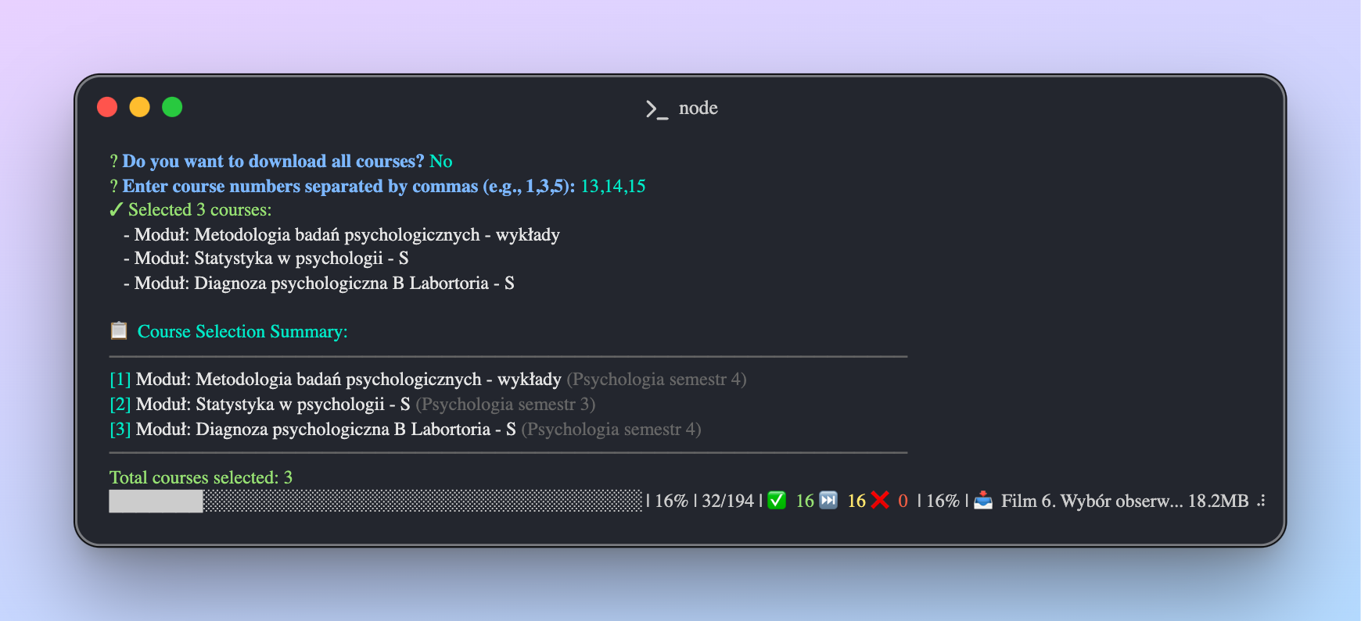Maximize the window with the green button

click(172, 107)
